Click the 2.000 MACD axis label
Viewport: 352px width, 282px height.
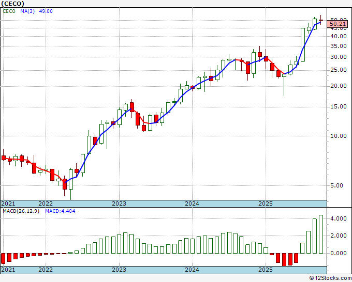339,236
